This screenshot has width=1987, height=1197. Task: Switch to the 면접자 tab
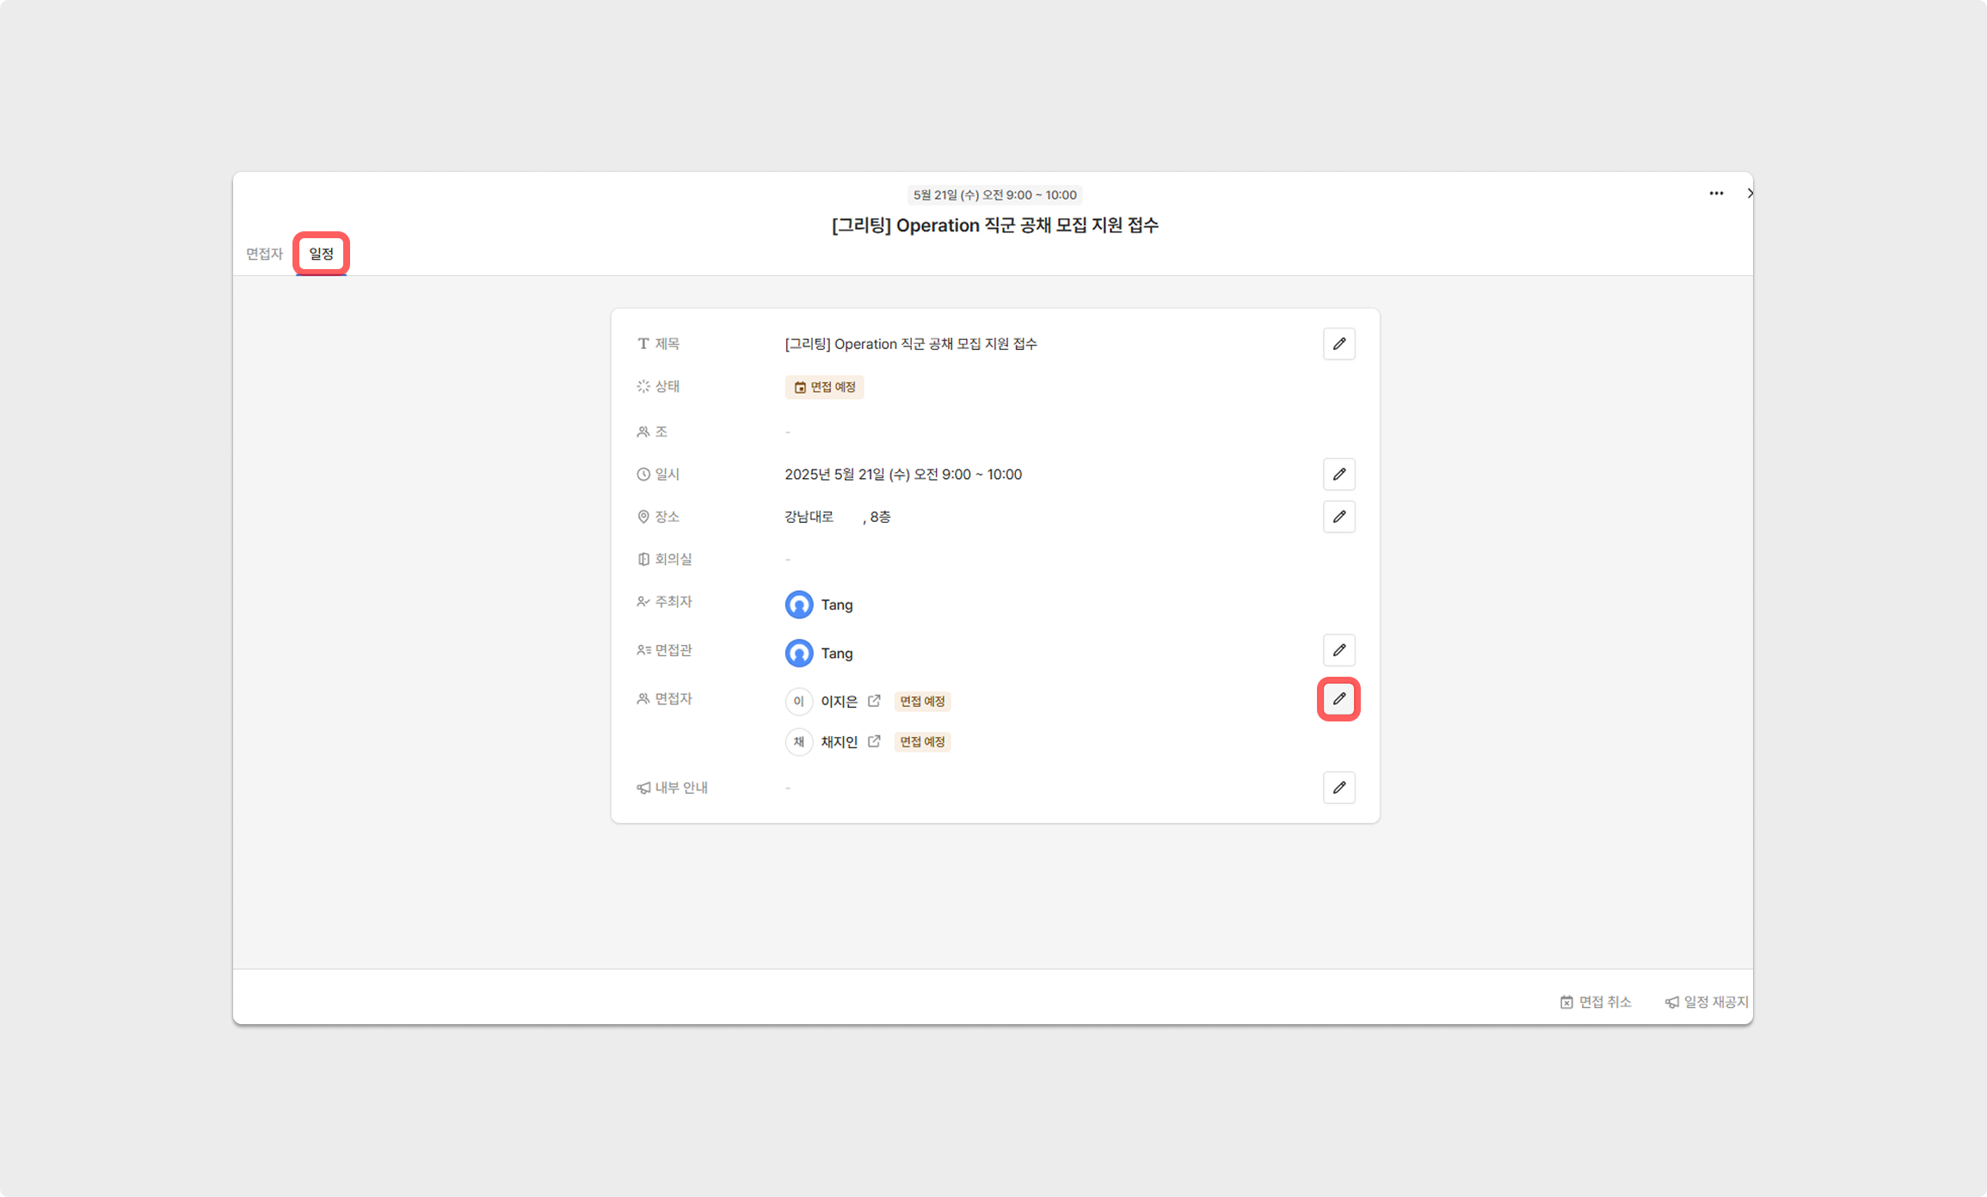(x=264, y=254)
